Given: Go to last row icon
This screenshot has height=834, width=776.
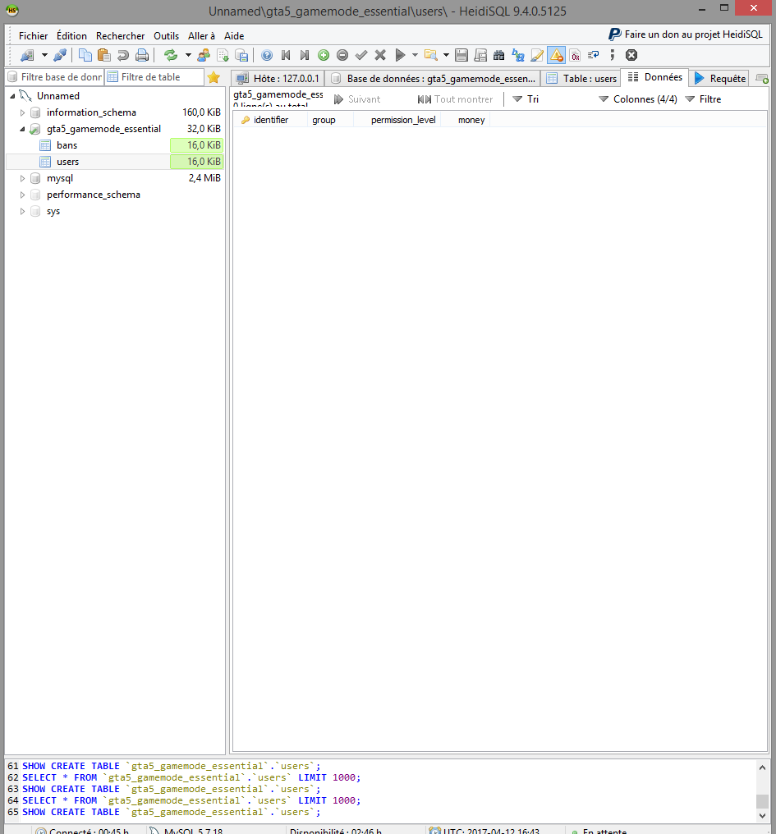Looking at the screenshot, I should tap(305, 55).
